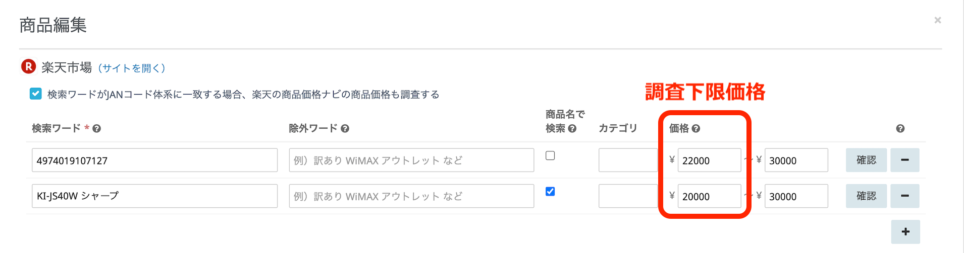This screenshot has height=253, width=964.
Task: Click the minimum price field showing 22000
Action: point(709,160)
